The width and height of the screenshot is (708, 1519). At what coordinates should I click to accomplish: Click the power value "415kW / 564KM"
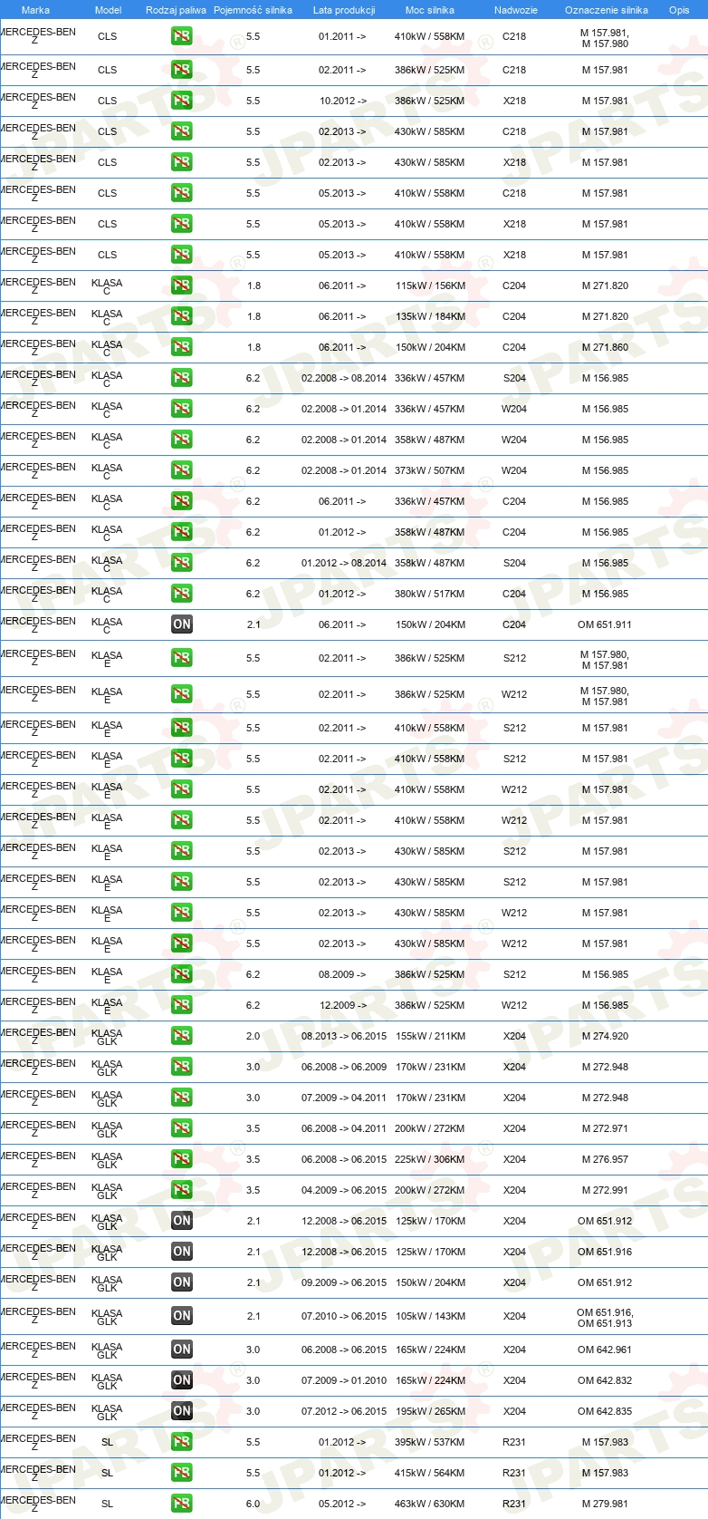[430, 1473]
